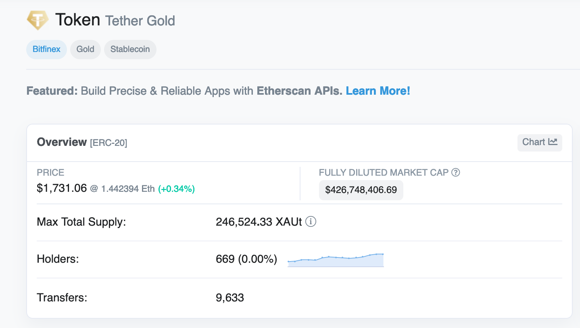Click the 9,633 transfers value
Image resolution: width=580 pixels, height=328 pixels.
(230, 298)
